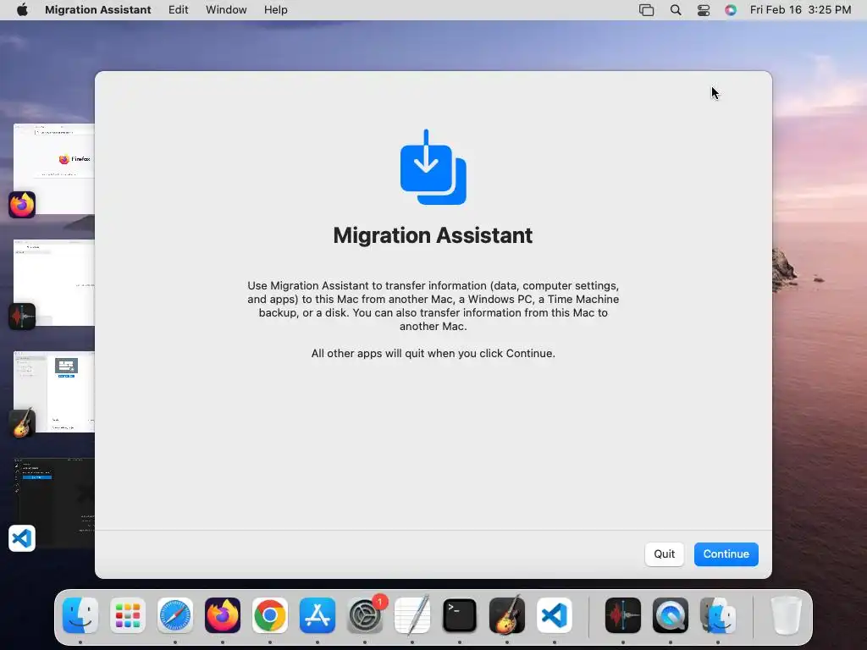Viewport: 867px width, 650px height.
Task: Open the Edit menu
Action: 178,10
